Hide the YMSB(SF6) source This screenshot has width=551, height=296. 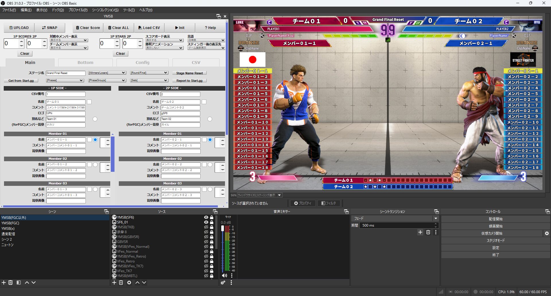206,217
